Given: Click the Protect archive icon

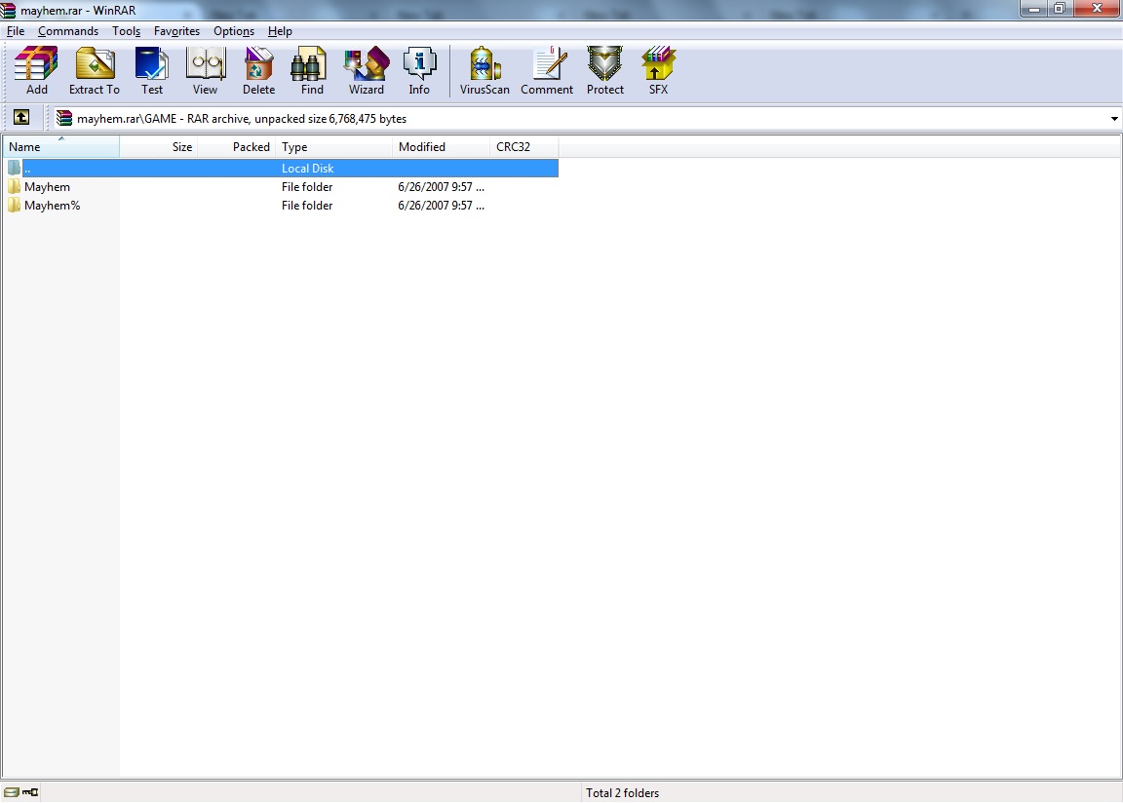Looking at the screenshot, I should coord(604,71).
